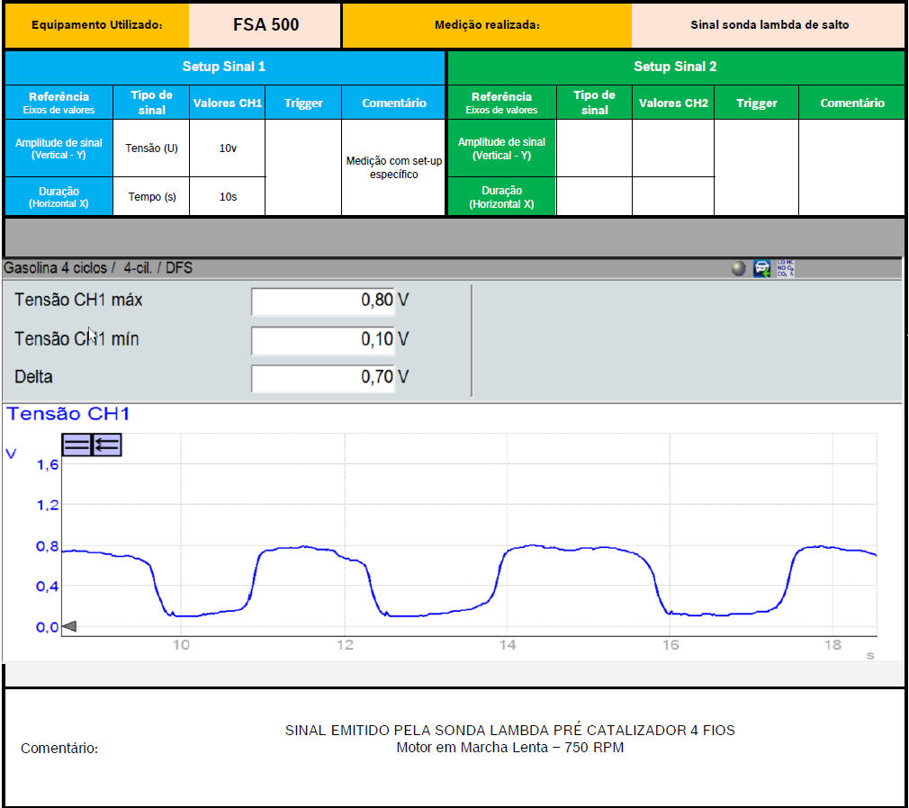Click the double left-arrows icon on the graph
The width and height of the screenshot is (909, 808).
pos(107,444)
